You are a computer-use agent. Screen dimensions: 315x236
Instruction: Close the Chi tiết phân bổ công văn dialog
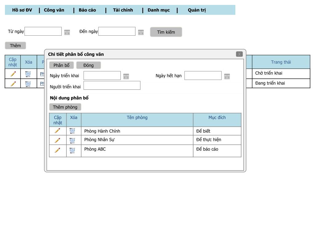tap(239, 54)
